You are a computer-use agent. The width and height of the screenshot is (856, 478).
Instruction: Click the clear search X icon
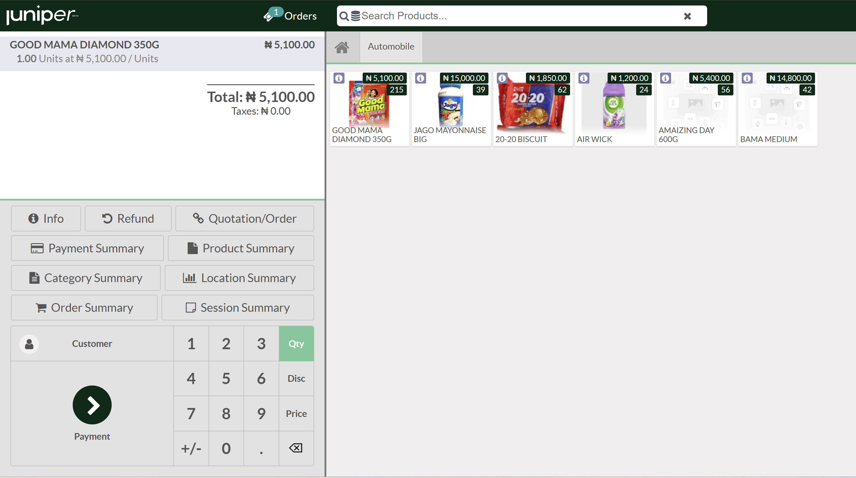pos(687,16)
